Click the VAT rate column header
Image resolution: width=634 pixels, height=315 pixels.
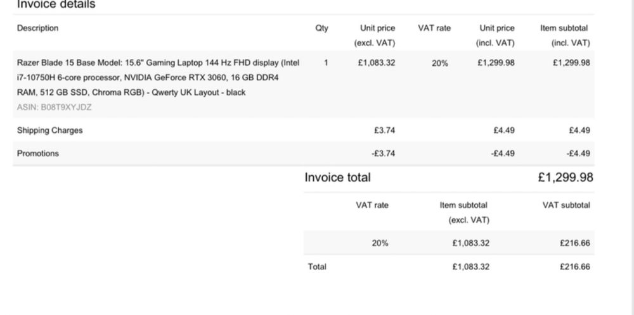click(x=434, y=28)
